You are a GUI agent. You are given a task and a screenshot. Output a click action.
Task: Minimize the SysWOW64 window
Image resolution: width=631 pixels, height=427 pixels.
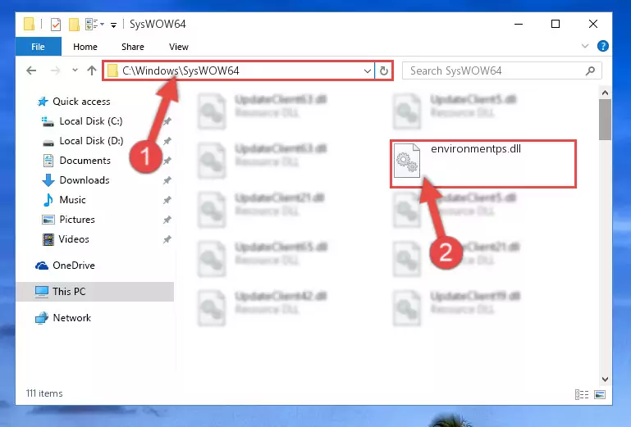519,24
